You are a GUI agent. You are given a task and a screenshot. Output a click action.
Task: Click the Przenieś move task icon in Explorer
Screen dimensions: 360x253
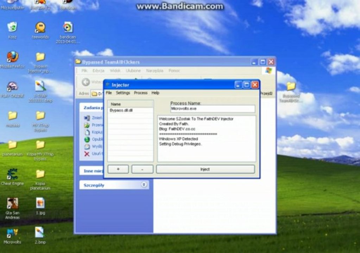click(x=87, y=125)
